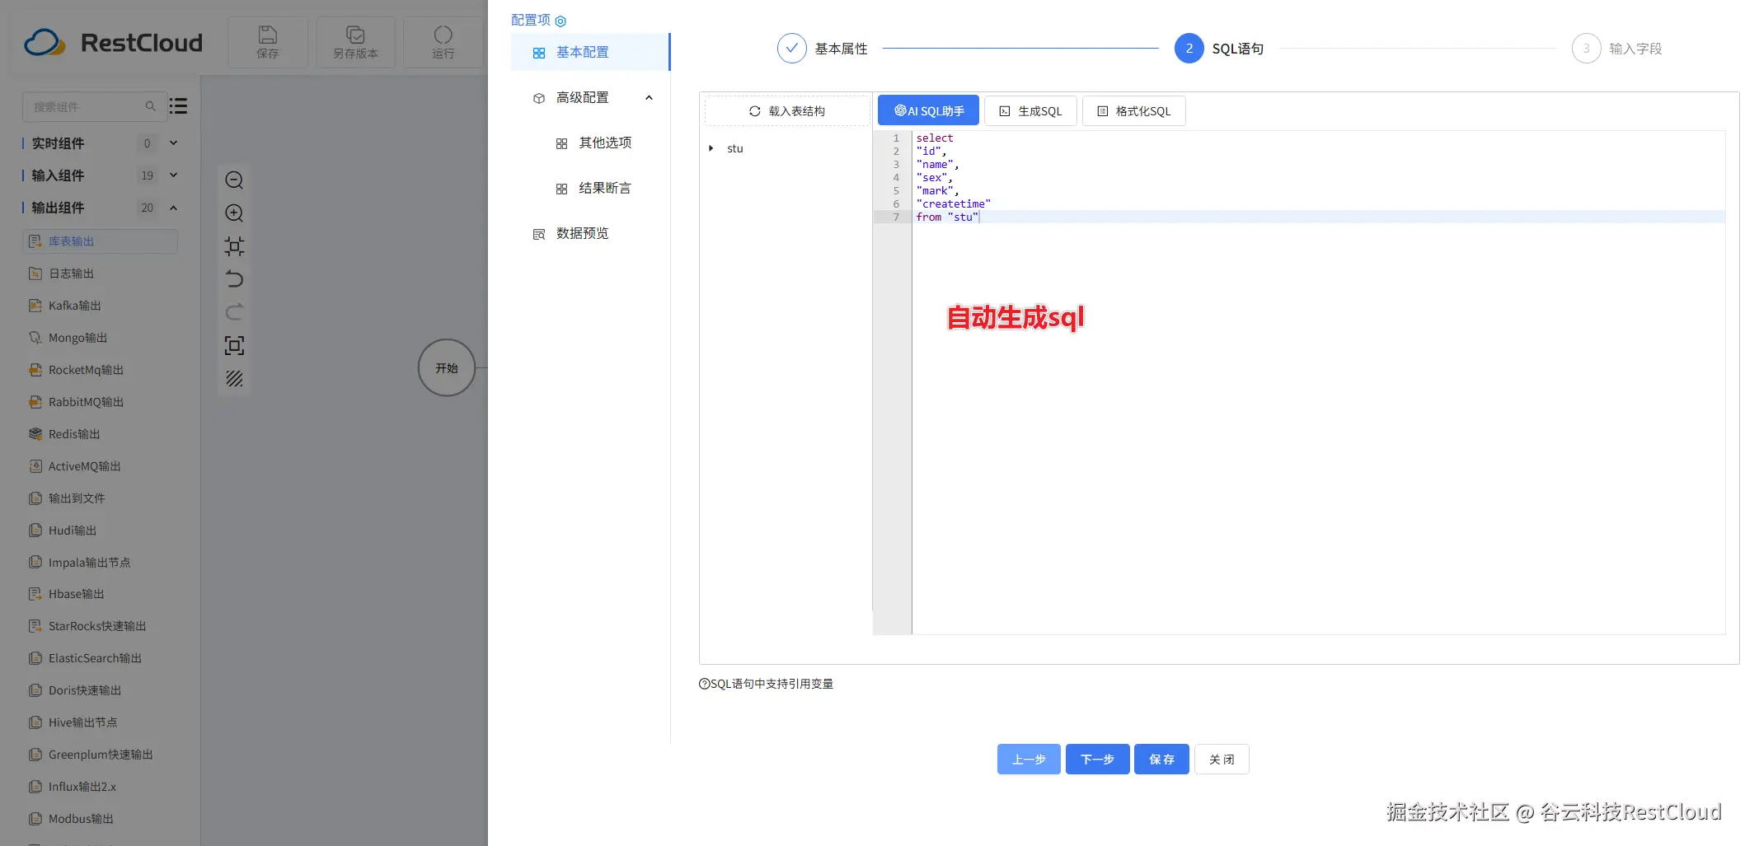Click the AI SQL助手 button
The width and height of the screenshot is (1745, 846).
coord(927,110)
